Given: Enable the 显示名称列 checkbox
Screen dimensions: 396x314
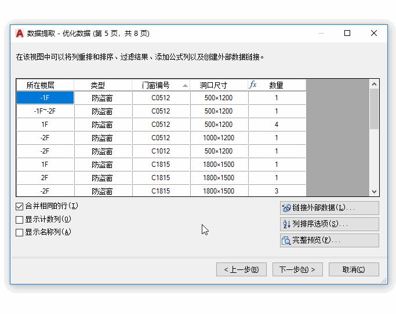Looking at the screenshot, I should (x=20, y=232).
